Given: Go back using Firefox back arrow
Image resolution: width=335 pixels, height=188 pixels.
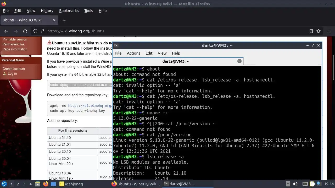Looking at the screenshot, I should click(x=6, y=31).
